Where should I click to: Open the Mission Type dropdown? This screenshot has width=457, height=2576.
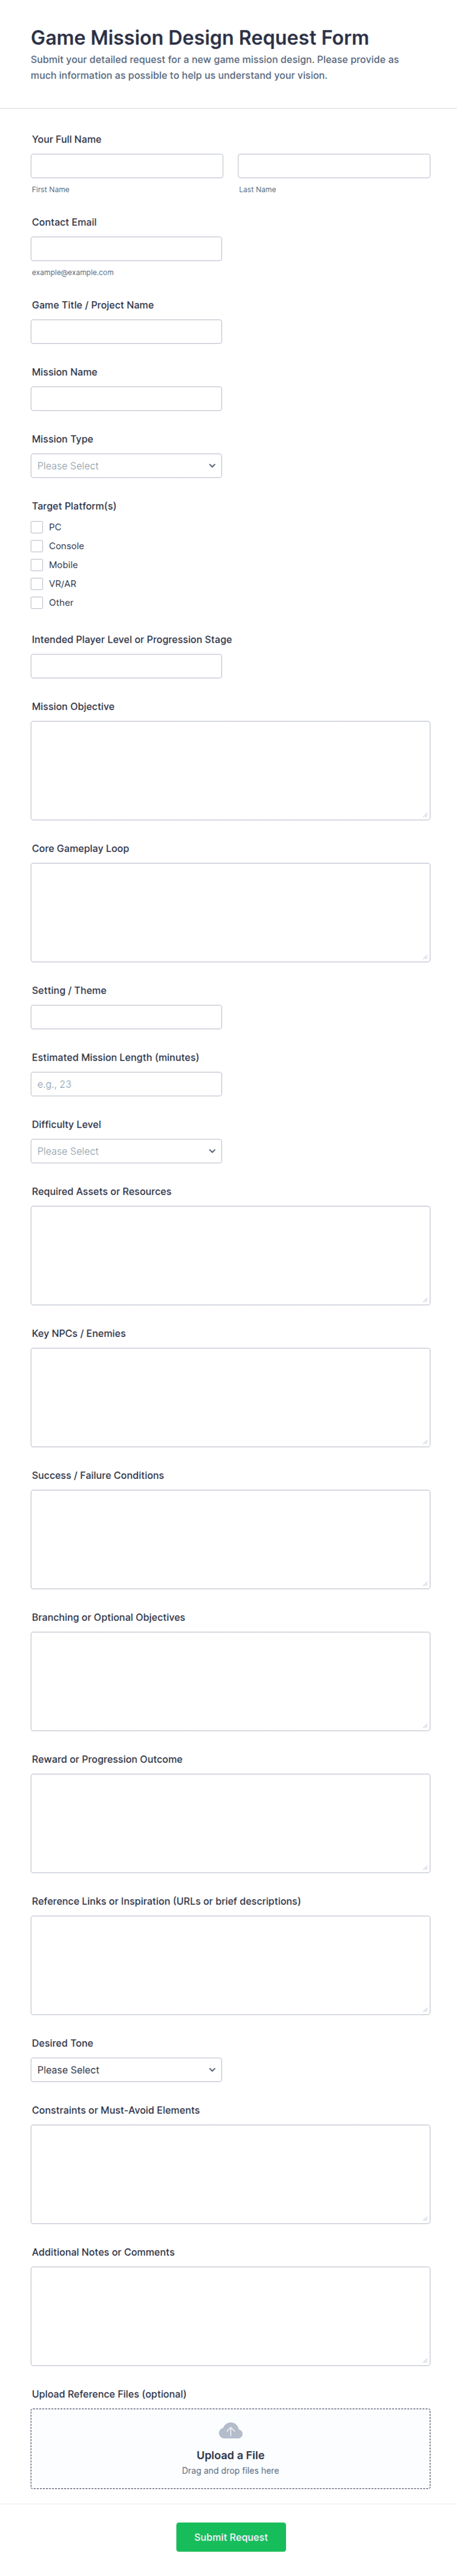(x=126, y=466)
